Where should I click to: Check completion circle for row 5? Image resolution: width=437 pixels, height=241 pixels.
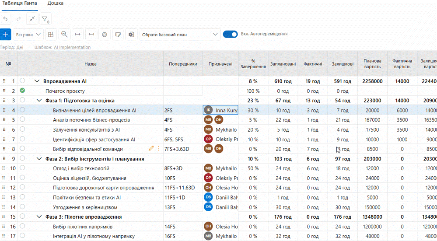22,119
